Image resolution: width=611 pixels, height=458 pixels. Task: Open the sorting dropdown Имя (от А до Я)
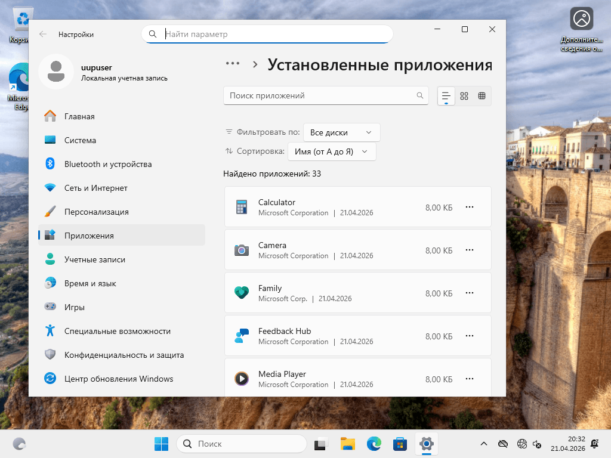(332, 151)
